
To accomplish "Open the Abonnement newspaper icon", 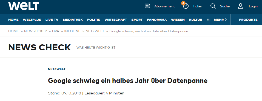I will click(x=147, y=6).
